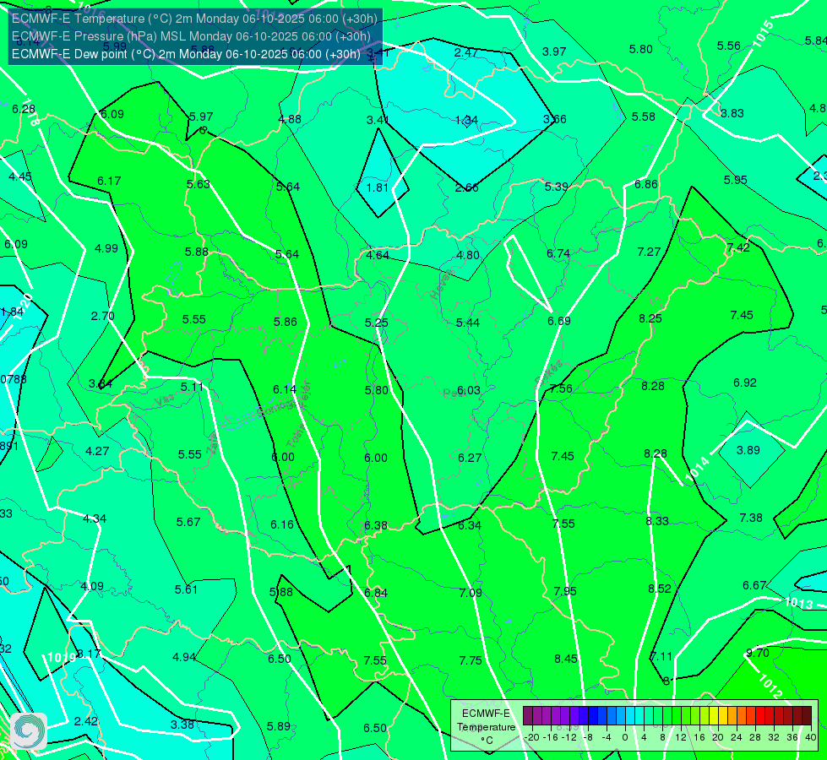Screen dimensions: 827x760
Task: Click the legend title ECMWF-E Temperature °C
Action: coord(486,727)
